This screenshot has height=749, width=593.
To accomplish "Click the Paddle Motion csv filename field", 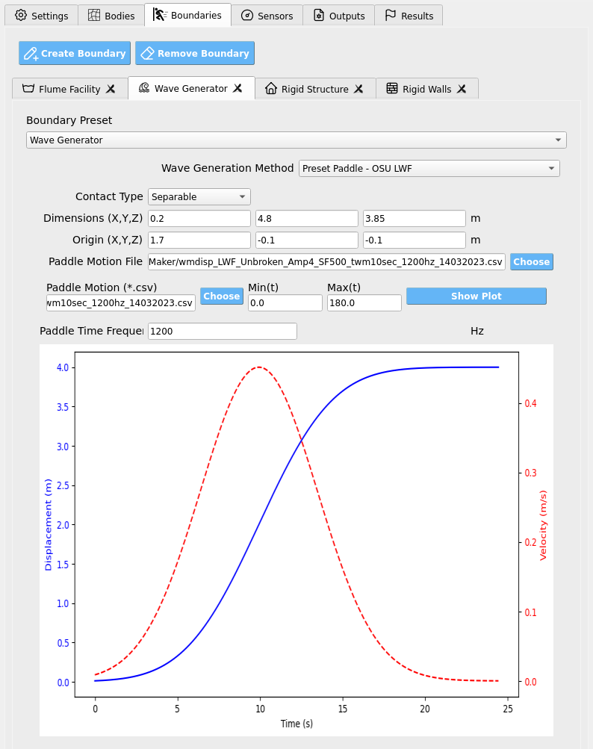I will click(121, 303).
